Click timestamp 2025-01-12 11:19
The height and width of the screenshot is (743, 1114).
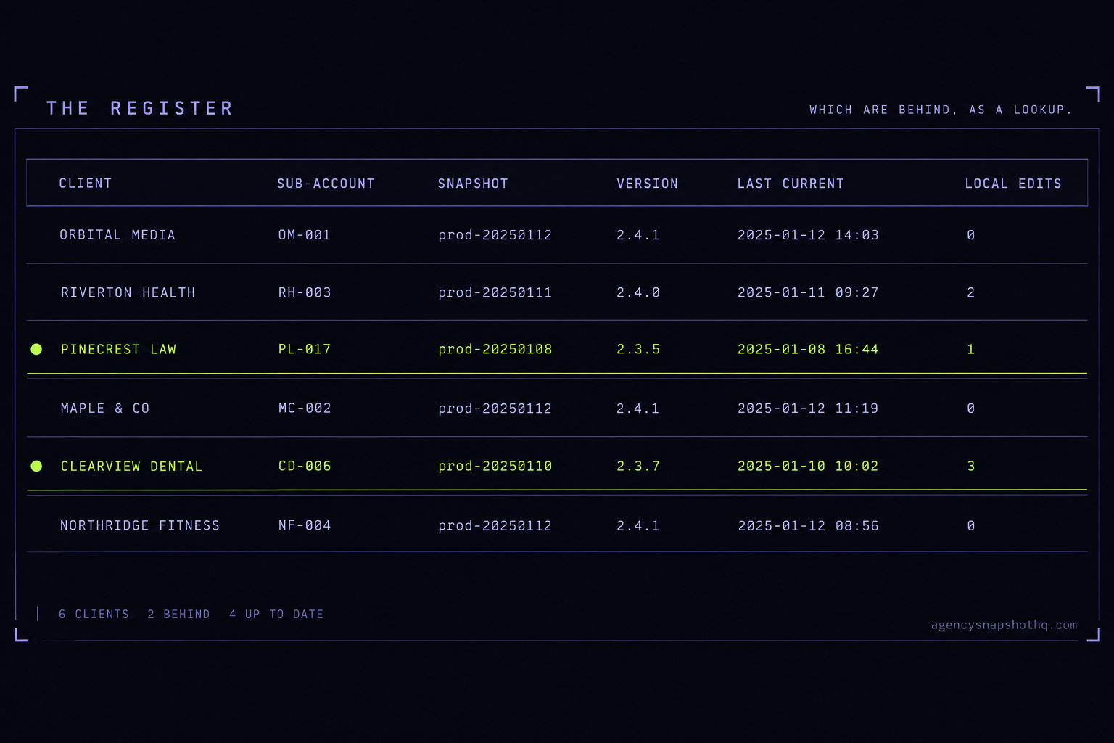tap(808, 409)
